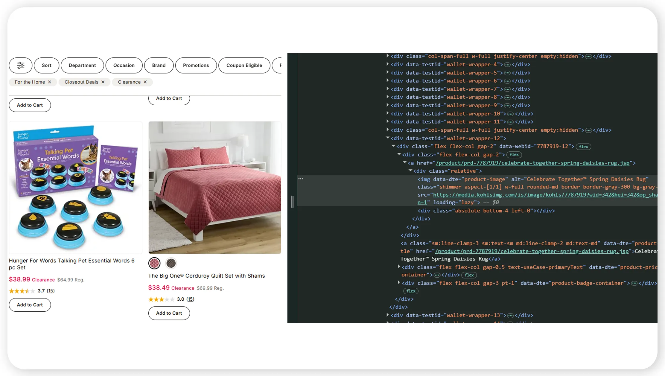Open the 15 reviews link under Hunger For Words
This screenshot has width=665, height=376.
pyautogui.click(x=51, y=291)
